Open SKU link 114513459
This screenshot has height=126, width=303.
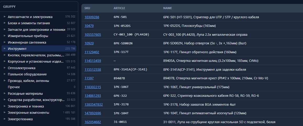93,61
